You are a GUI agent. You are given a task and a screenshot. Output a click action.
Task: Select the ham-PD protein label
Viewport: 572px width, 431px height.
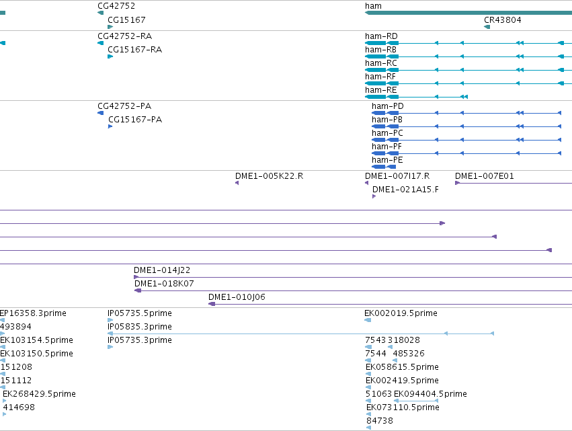tap(388, 106)
